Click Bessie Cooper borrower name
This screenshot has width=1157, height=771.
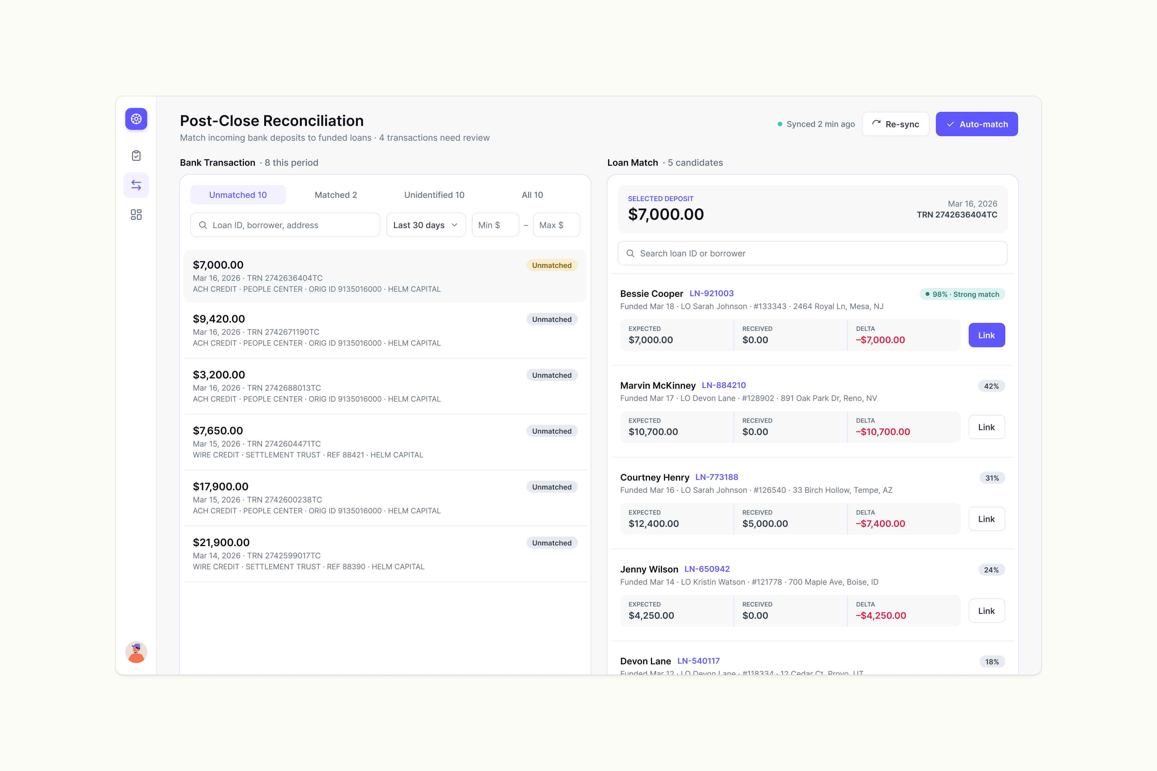(651, 294)
